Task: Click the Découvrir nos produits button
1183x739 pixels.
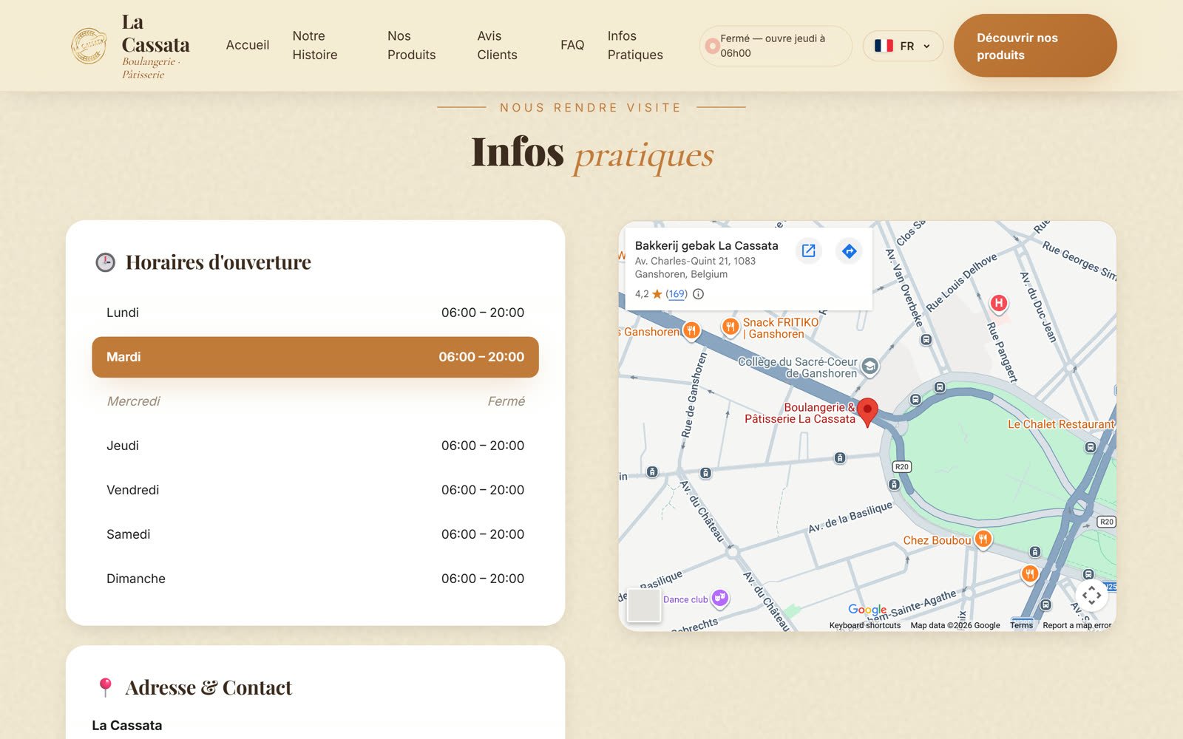Action: pyautogui.click(x=1035, y=46)
